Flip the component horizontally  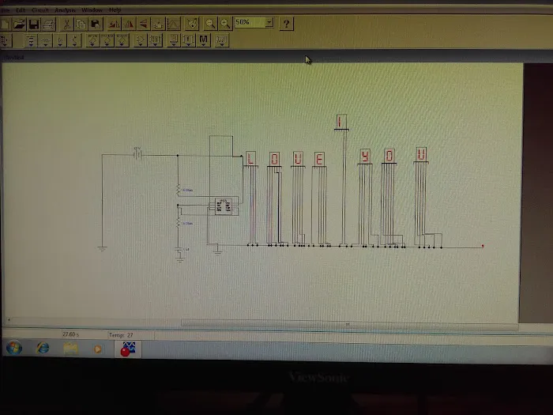coord(129,24)
